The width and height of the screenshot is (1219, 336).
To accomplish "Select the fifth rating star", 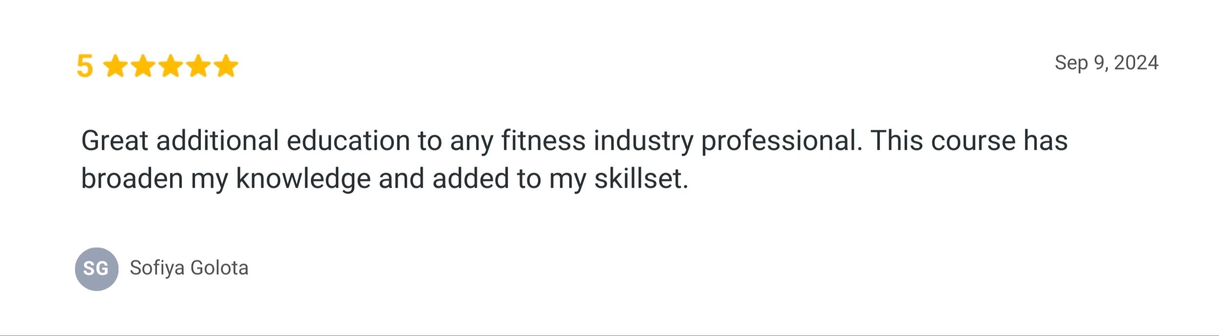I will [226, 66].
